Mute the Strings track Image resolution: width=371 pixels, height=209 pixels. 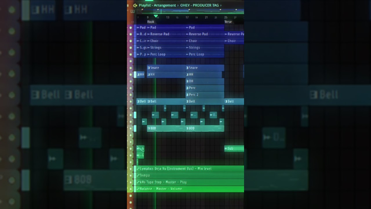pos(131,48)
